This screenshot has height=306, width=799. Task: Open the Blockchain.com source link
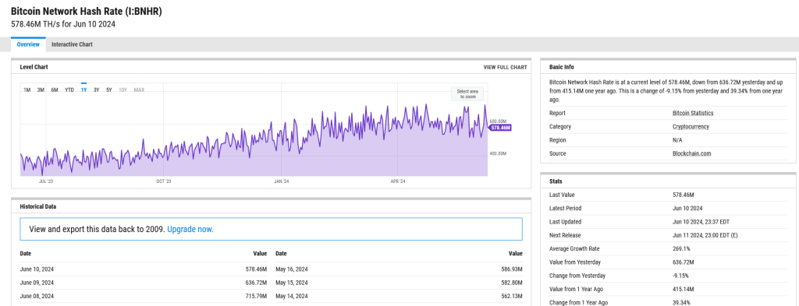pyautogui.click(x=691, y=153)
